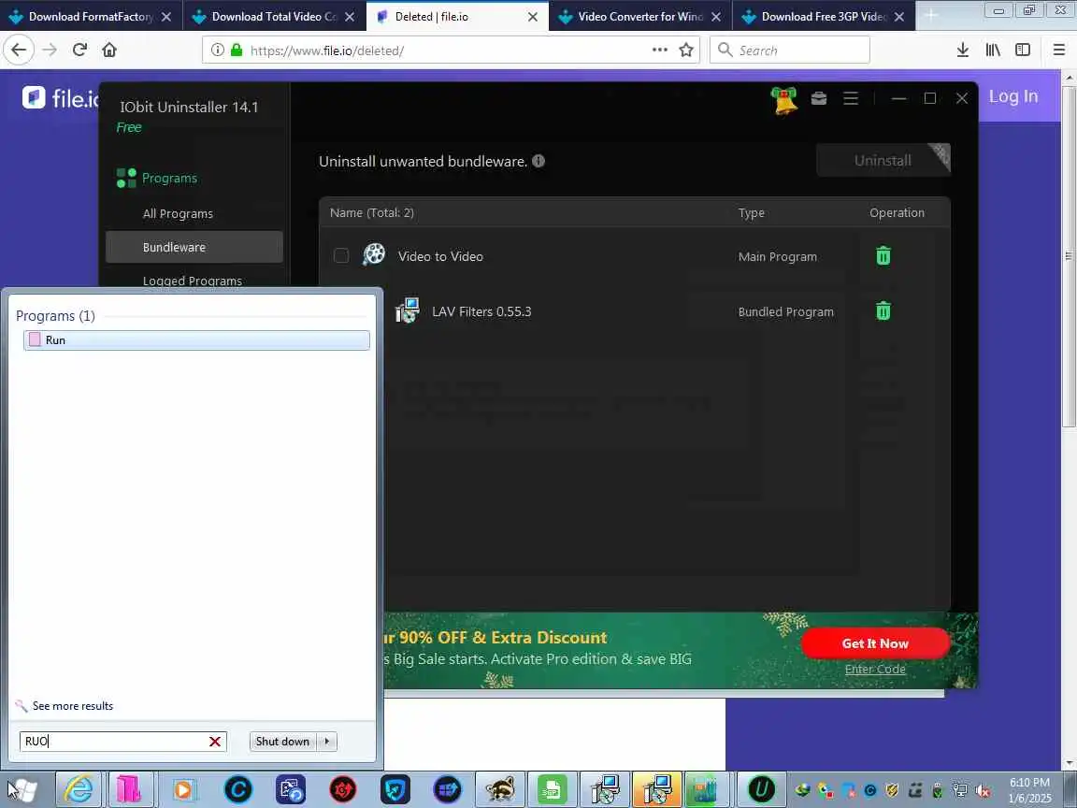Open the Enter Code link
This screenshot has height=808, width=1077.
click(875, 669)
